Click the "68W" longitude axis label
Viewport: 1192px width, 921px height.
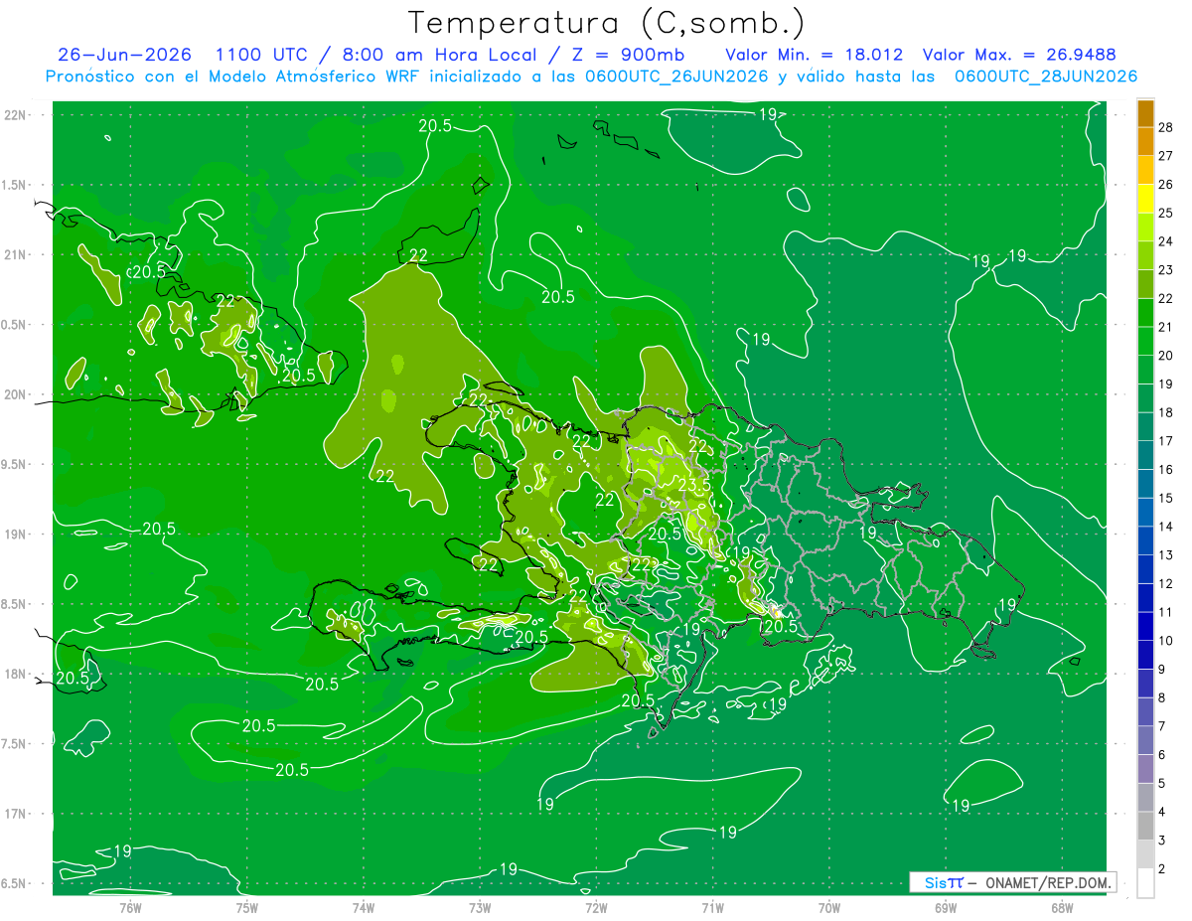(1062, 906)
